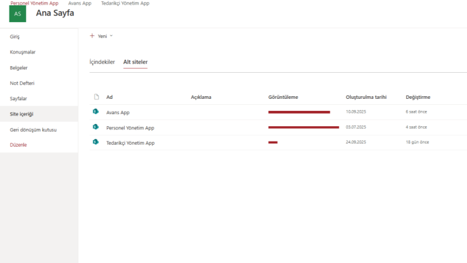This screenshot has width=467, height=263.
Task: Open Not Defteri in the sidebar
Action: coord(22,83)
